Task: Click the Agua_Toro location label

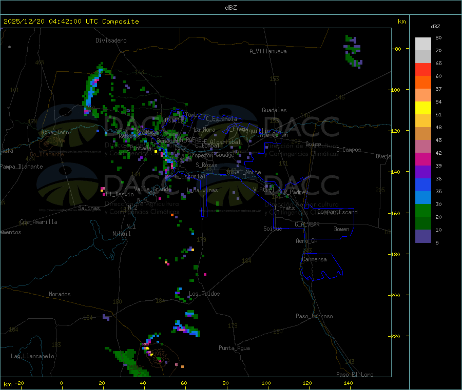Action: [55, 132]
